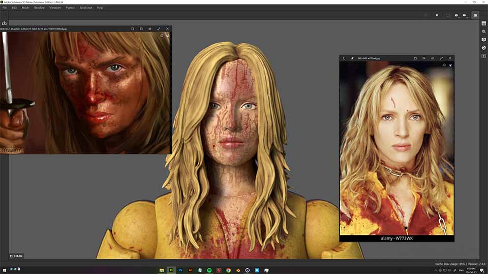The width and height of the screenshot is (488, 274).
Task: Click the first icon in right reference window header
Action: (344, 58)
